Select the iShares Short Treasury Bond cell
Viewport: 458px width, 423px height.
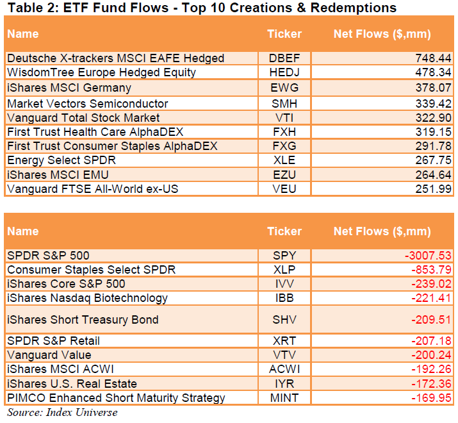(x=83, y=319)
